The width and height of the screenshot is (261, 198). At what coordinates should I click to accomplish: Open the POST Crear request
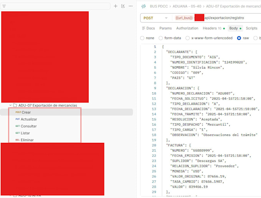[x=66, y=112]
